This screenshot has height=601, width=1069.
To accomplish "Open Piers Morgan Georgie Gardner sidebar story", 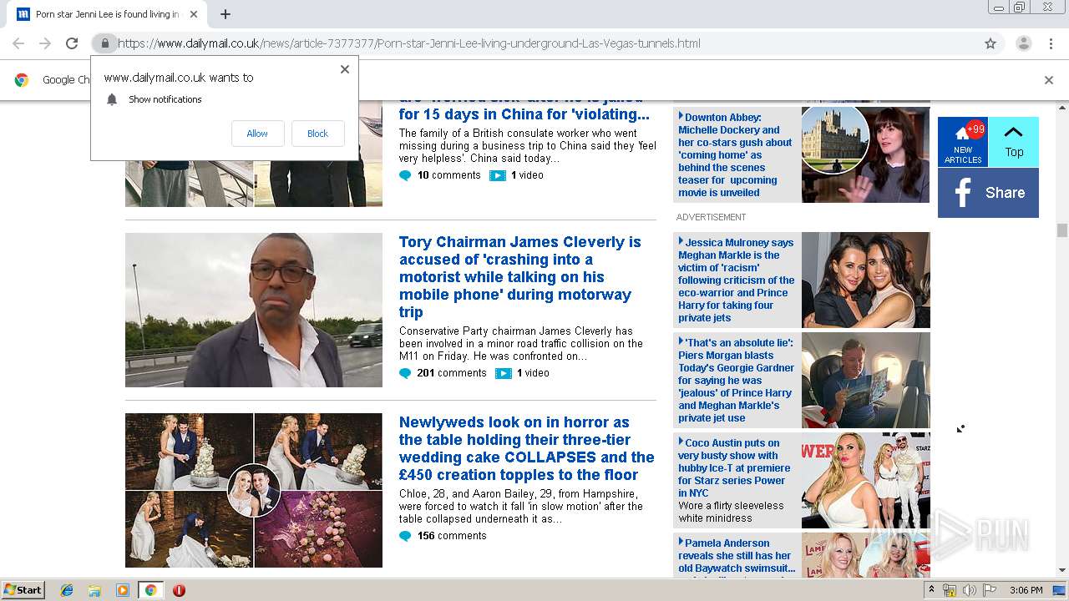I will click(x=736, y=380).
